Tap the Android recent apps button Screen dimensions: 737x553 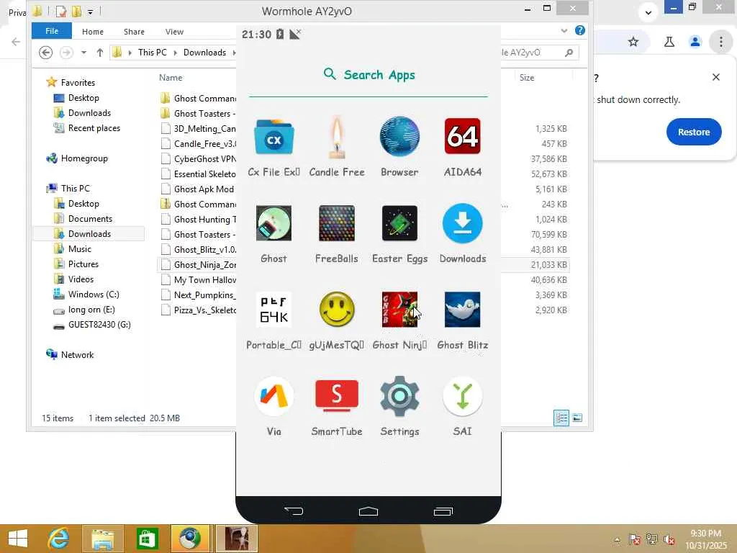[443, 511]
